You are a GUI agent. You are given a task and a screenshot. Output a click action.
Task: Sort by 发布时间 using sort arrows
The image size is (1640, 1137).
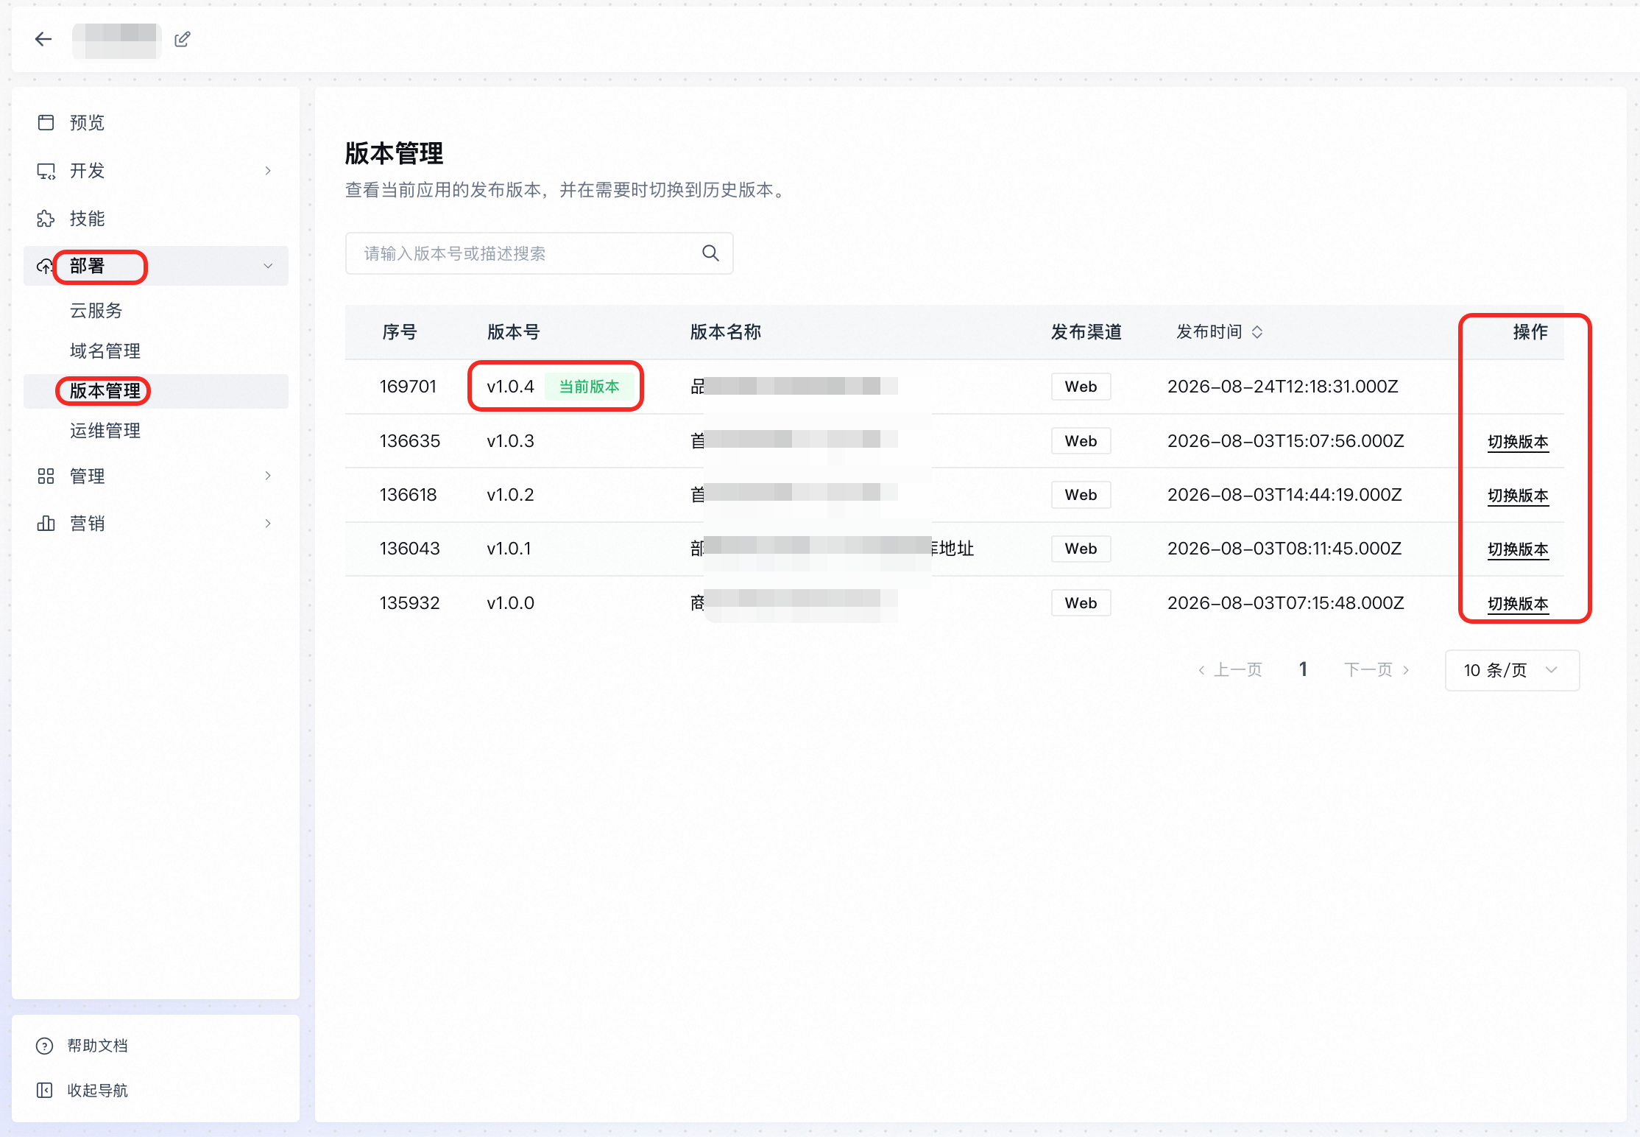point(1257,332)
